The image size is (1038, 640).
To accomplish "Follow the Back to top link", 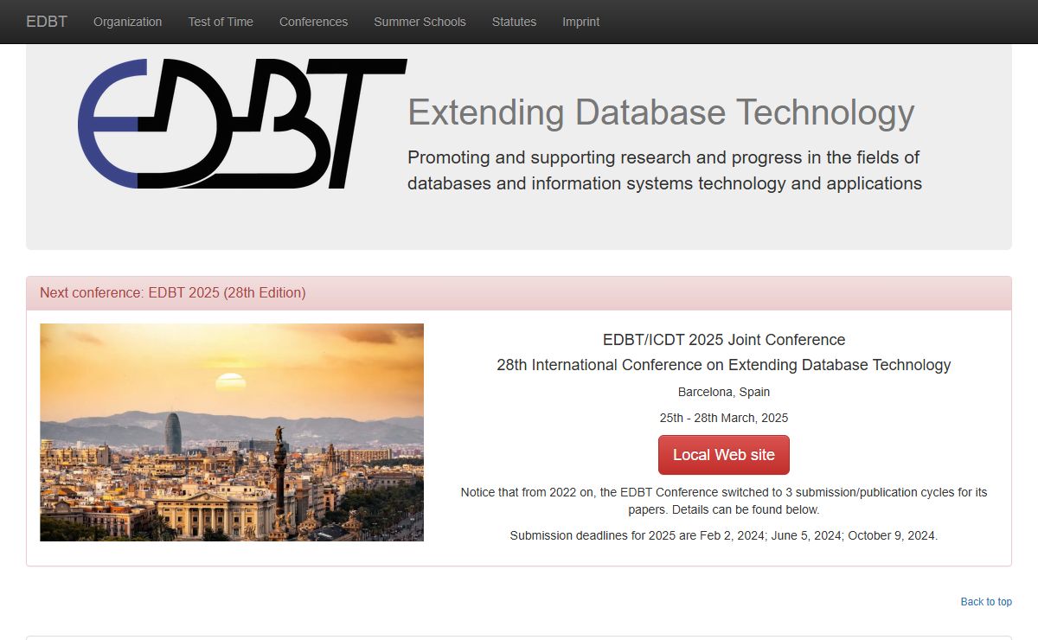I will pos(986,602).
